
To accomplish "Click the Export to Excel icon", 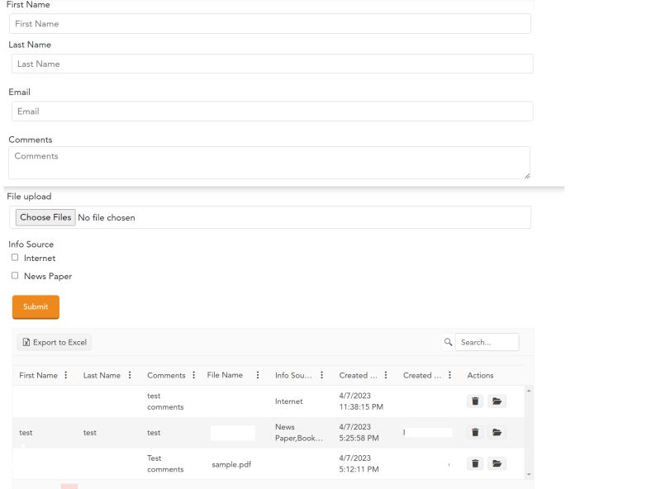I will (27, 342).
